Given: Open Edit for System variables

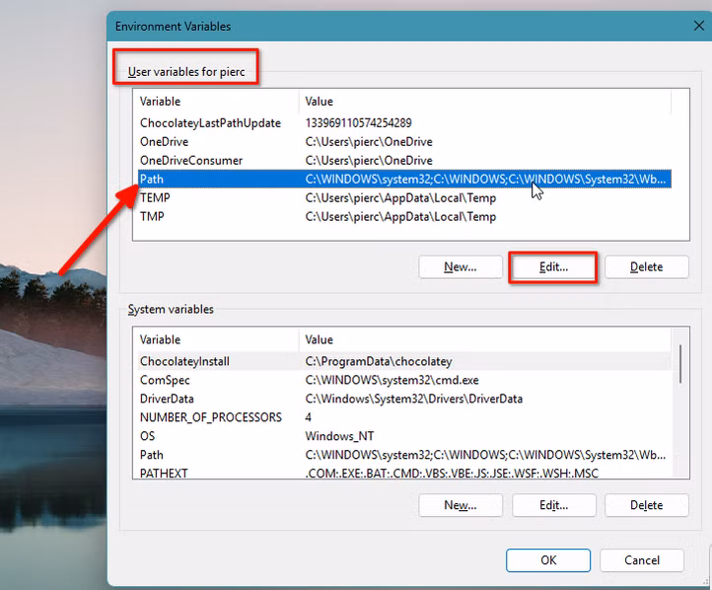Looking at the screenshot, I should [x=553, y=505].
